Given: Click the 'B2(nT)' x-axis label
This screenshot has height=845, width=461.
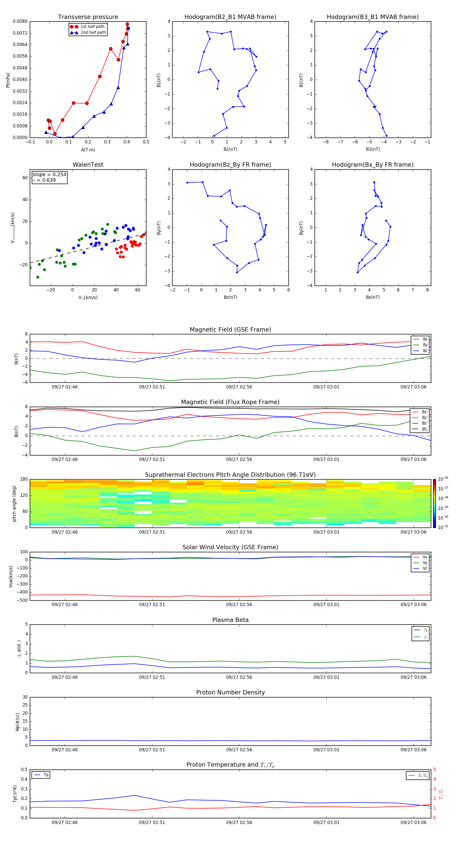Looking at the screenshot, I should tap(230, 150).
